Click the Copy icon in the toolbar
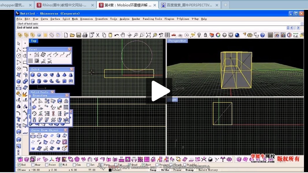The height and width of the screenshot is (173, 308). (104, 35)
